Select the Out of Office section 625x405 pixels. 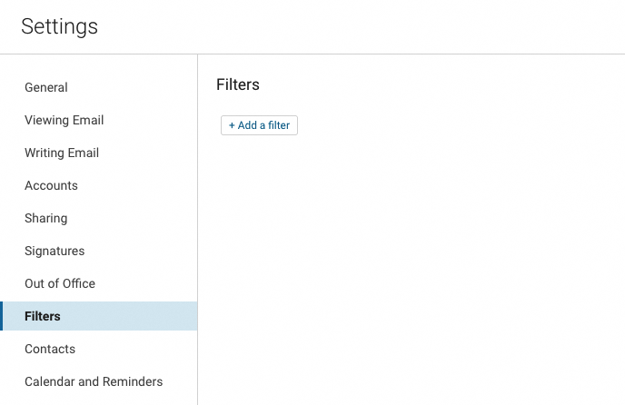click(60, 284)
